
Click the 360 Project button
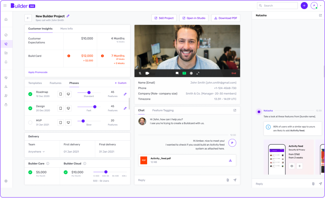(x=164, y=18)
